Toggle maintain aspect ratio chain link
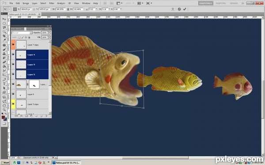The height and width of the screenshot is (165, 265). pyautogui.click(x=68, y=9)
